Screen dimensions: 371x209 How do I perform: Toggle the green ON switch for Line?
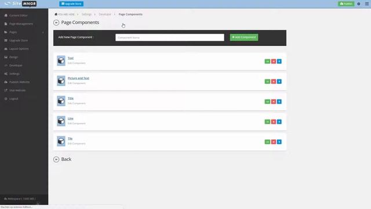(x=267, y=122)
